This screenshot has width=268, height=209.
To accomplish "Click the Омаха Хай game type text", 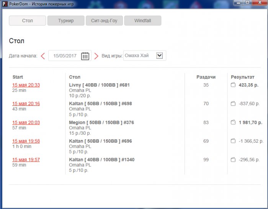I will click(137, 56).
